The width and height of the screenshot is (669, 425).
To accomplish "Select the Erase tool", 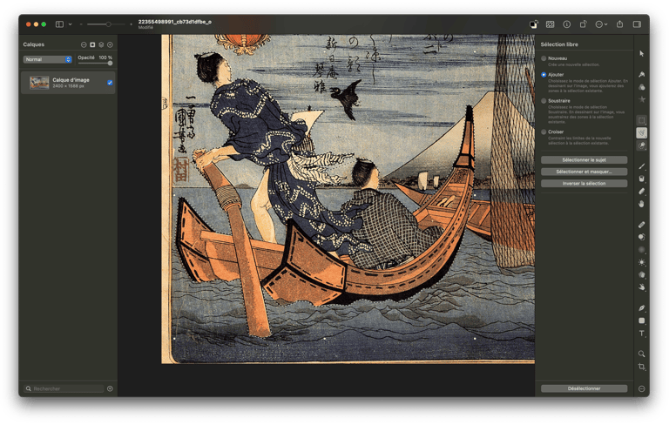I will tap(641, 192).
